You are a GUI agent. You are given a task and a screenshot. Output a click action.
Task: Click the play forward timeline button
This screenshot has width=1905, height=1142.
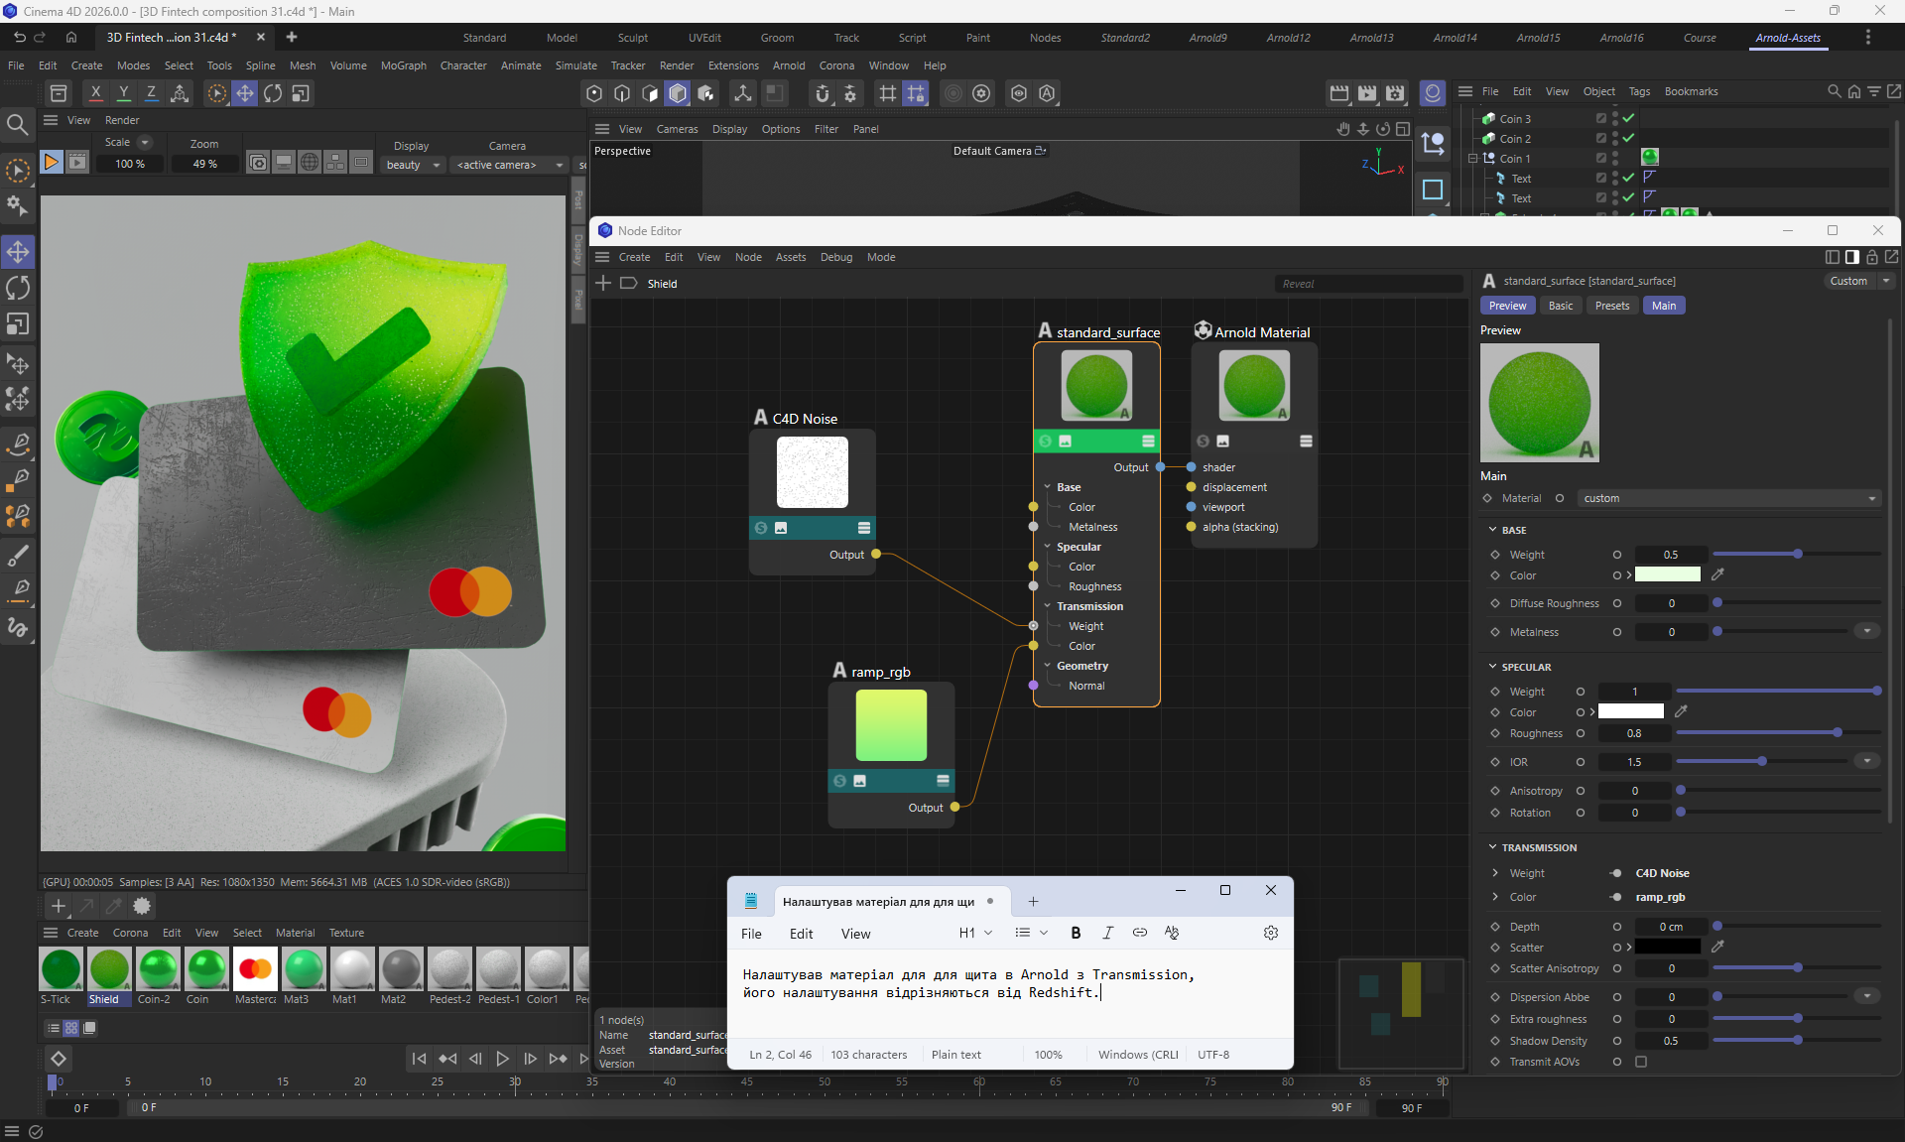(502, 1059)
